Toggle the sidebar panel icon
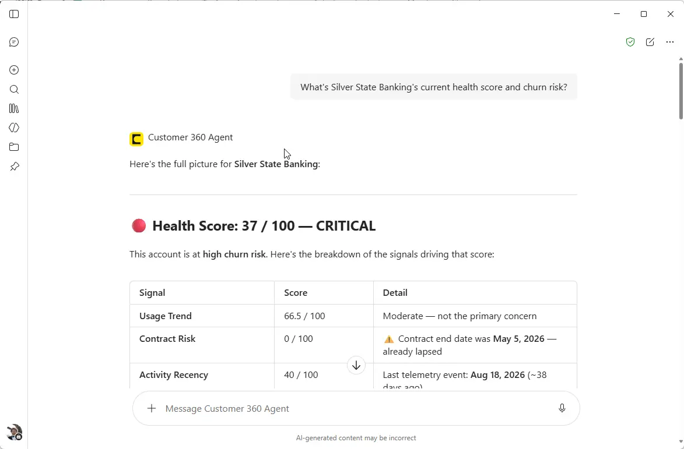Image resolution: width=684 pixels, height=449 pixels. coord(14,15)
